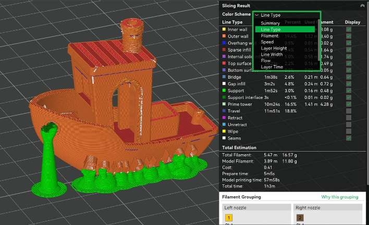Click the dropdown list scrollbar

pyautogui.click(x=318, y=40)
